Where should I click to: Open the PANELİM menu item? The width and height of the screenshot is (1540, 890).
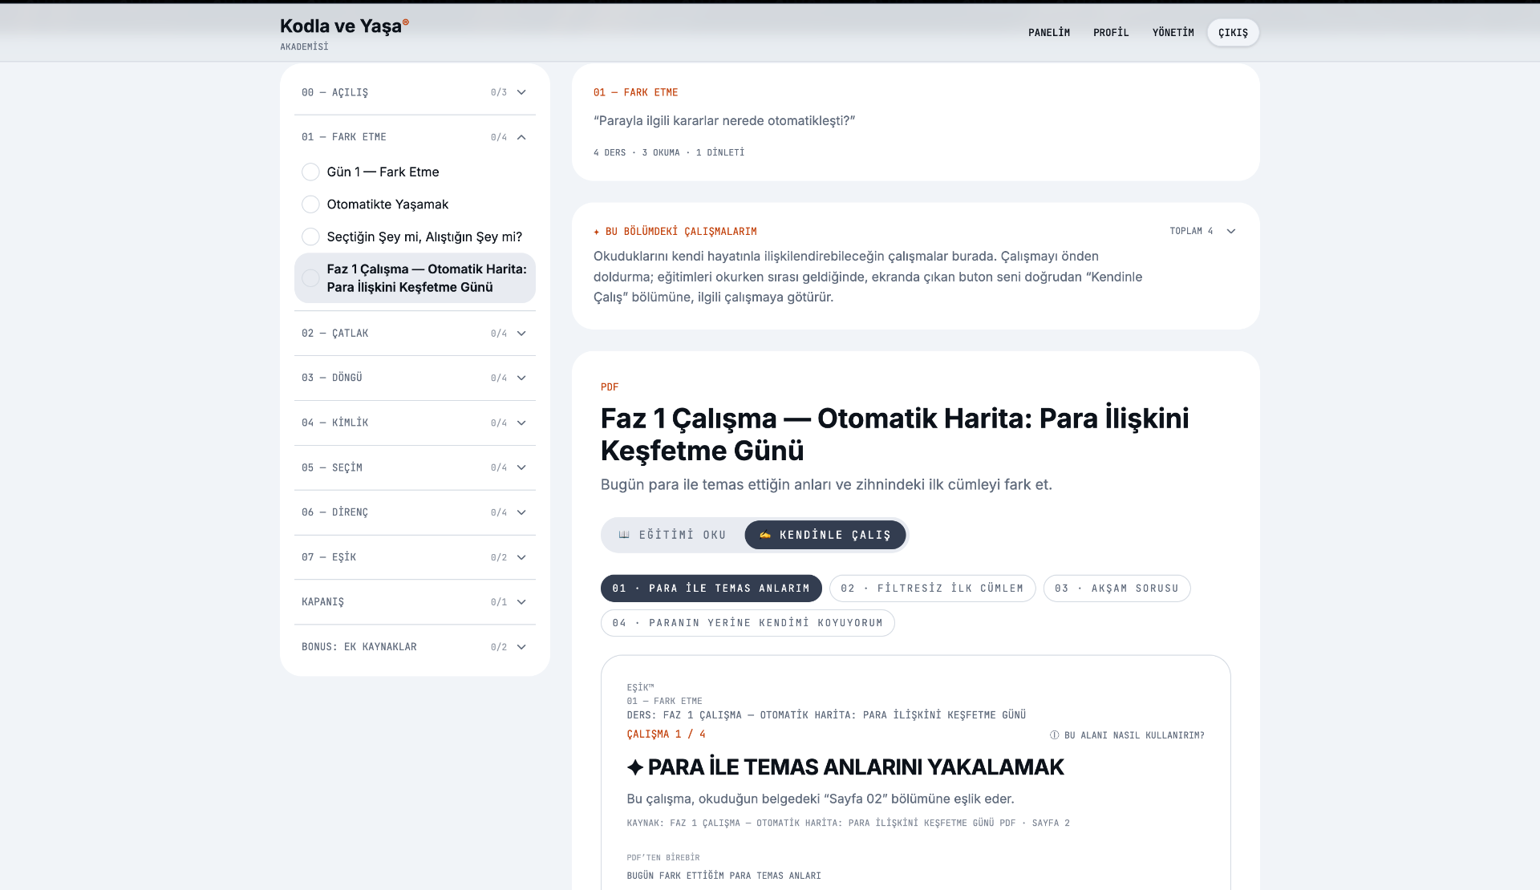[x=1049, y=33]
